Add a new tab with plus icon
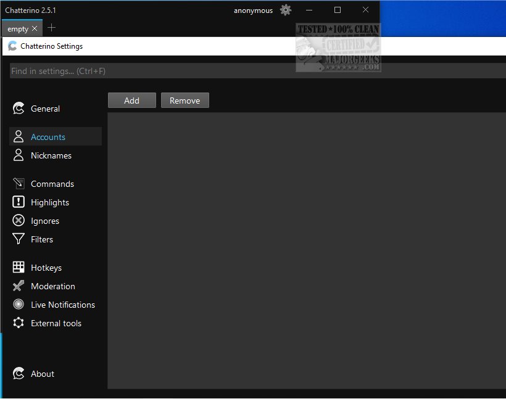Screen dimensions: 506x399 [51, 28]
